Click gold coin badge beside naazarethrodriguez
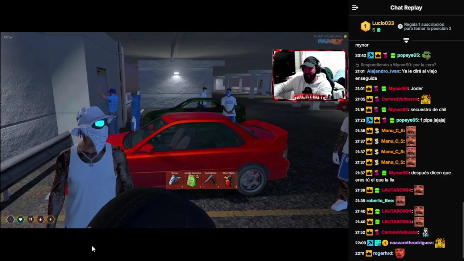This screenshot has width=464, height=261. click(x=385, y=243)
